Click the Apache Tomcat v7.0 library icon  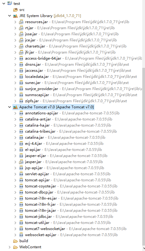tap(15, 107)
